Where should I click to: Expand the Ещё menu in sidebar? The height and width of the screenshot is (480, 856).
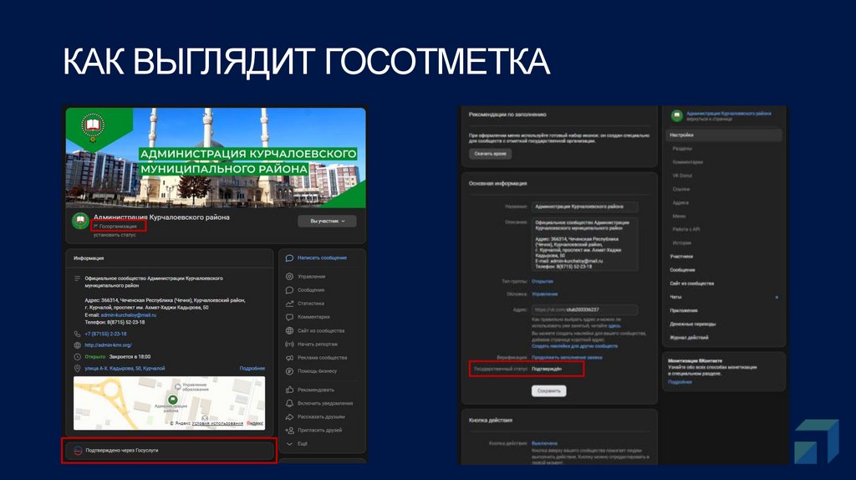point(289,443)
